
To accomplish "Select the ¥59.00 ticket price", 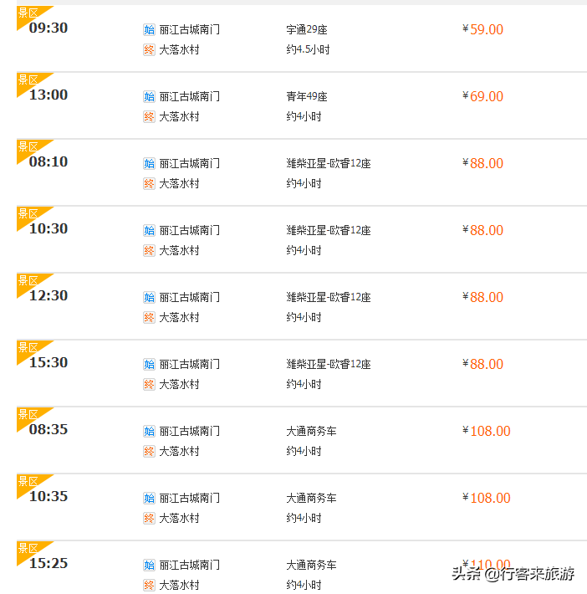I will (482, 29).
